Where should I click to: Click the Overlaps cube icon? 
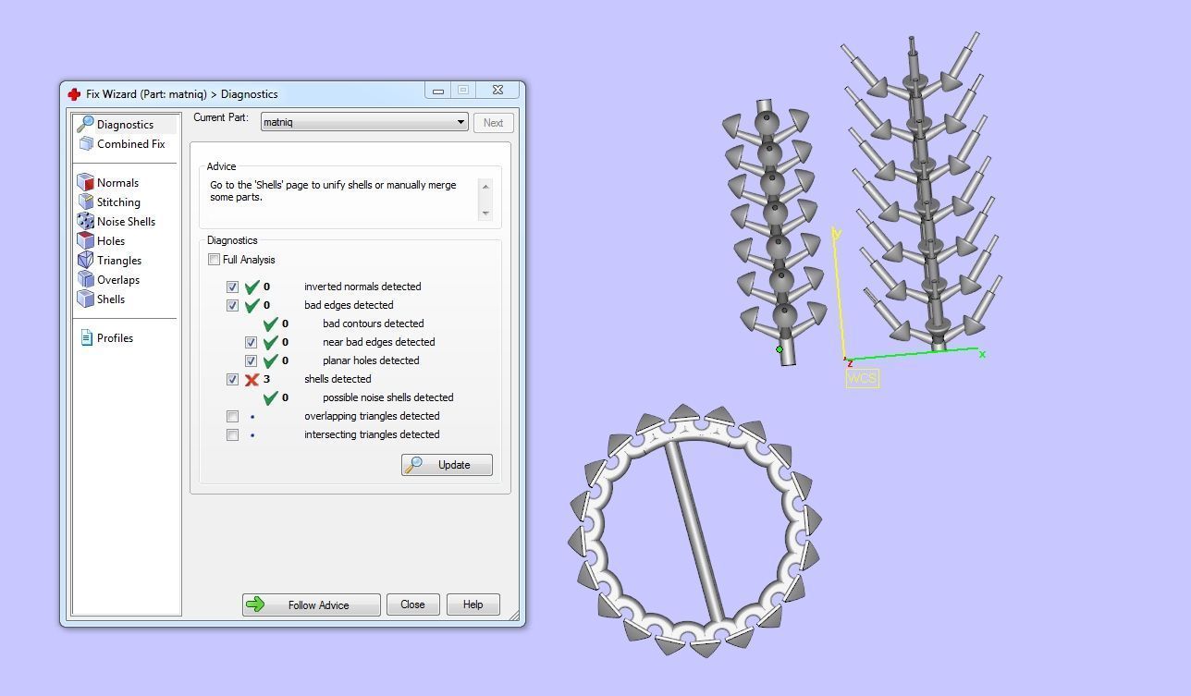[86, 279]
